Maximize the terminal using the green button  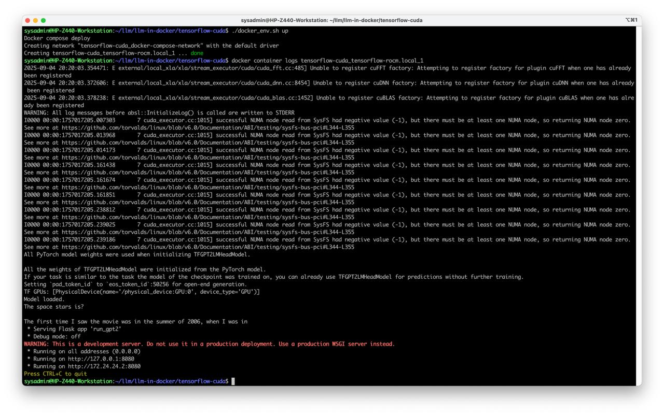(x=43, y=20)
